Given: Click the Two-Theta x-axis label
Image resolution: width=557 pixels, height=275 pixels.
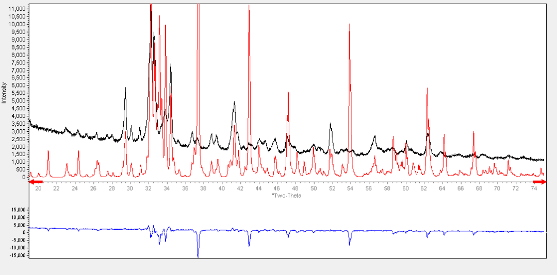Looking at the screenshot, I should pyautogui.click(x=286, y=196).
